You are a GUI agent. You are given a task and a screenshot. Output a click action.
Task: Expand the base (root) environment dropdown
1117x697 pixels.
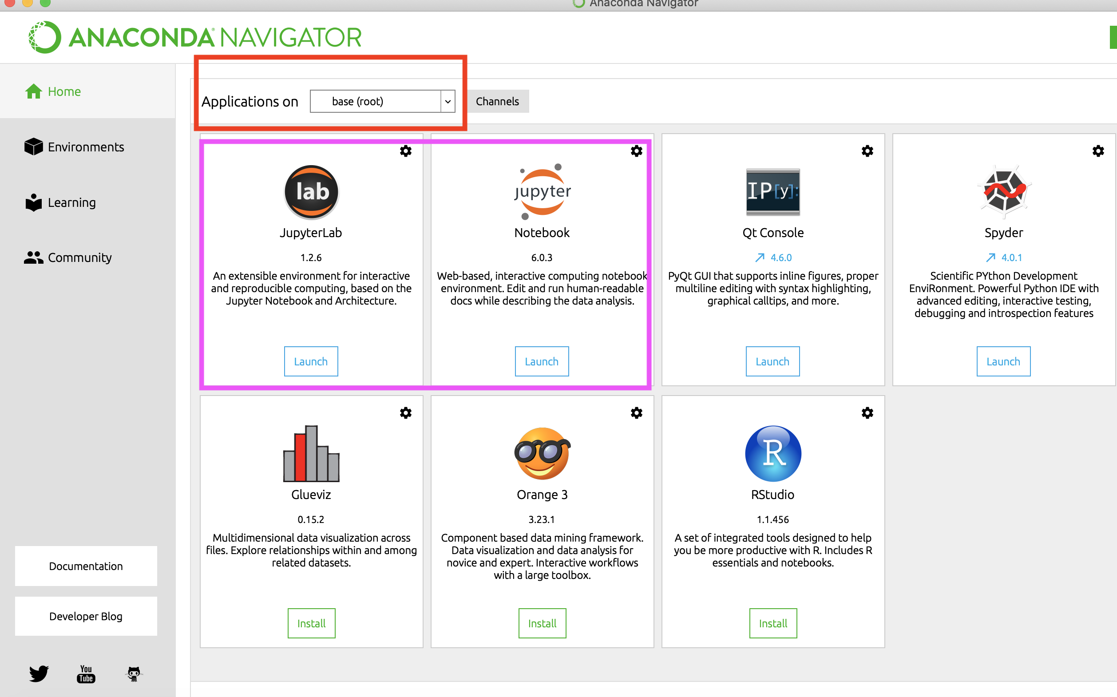tap(447, 101)
